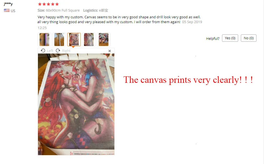Open the first review photo thumbnail
The height and width of the screenshot is (164, 264).
coord(44,40)
